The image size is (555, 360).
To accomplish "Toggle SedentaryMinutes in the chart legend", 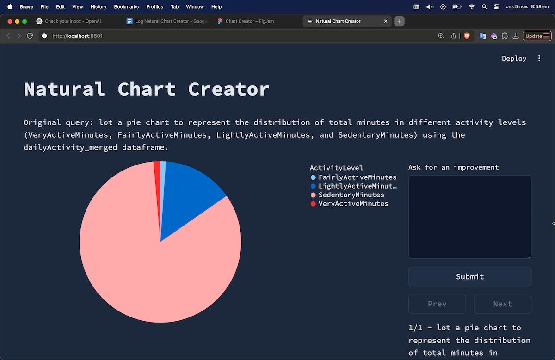I will coord(351,195).
